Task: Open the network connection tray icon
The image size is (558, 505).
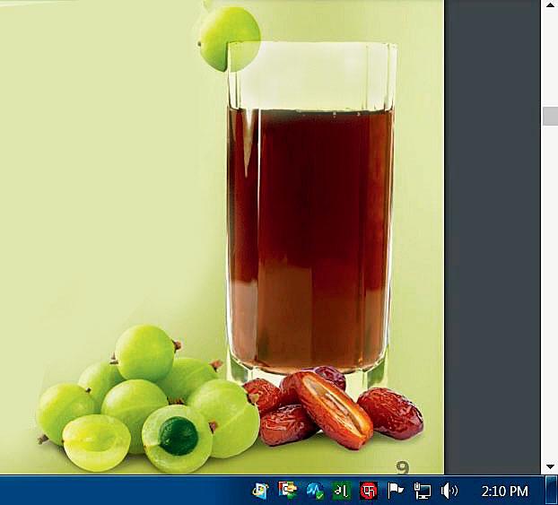Action: coord(423,492)
